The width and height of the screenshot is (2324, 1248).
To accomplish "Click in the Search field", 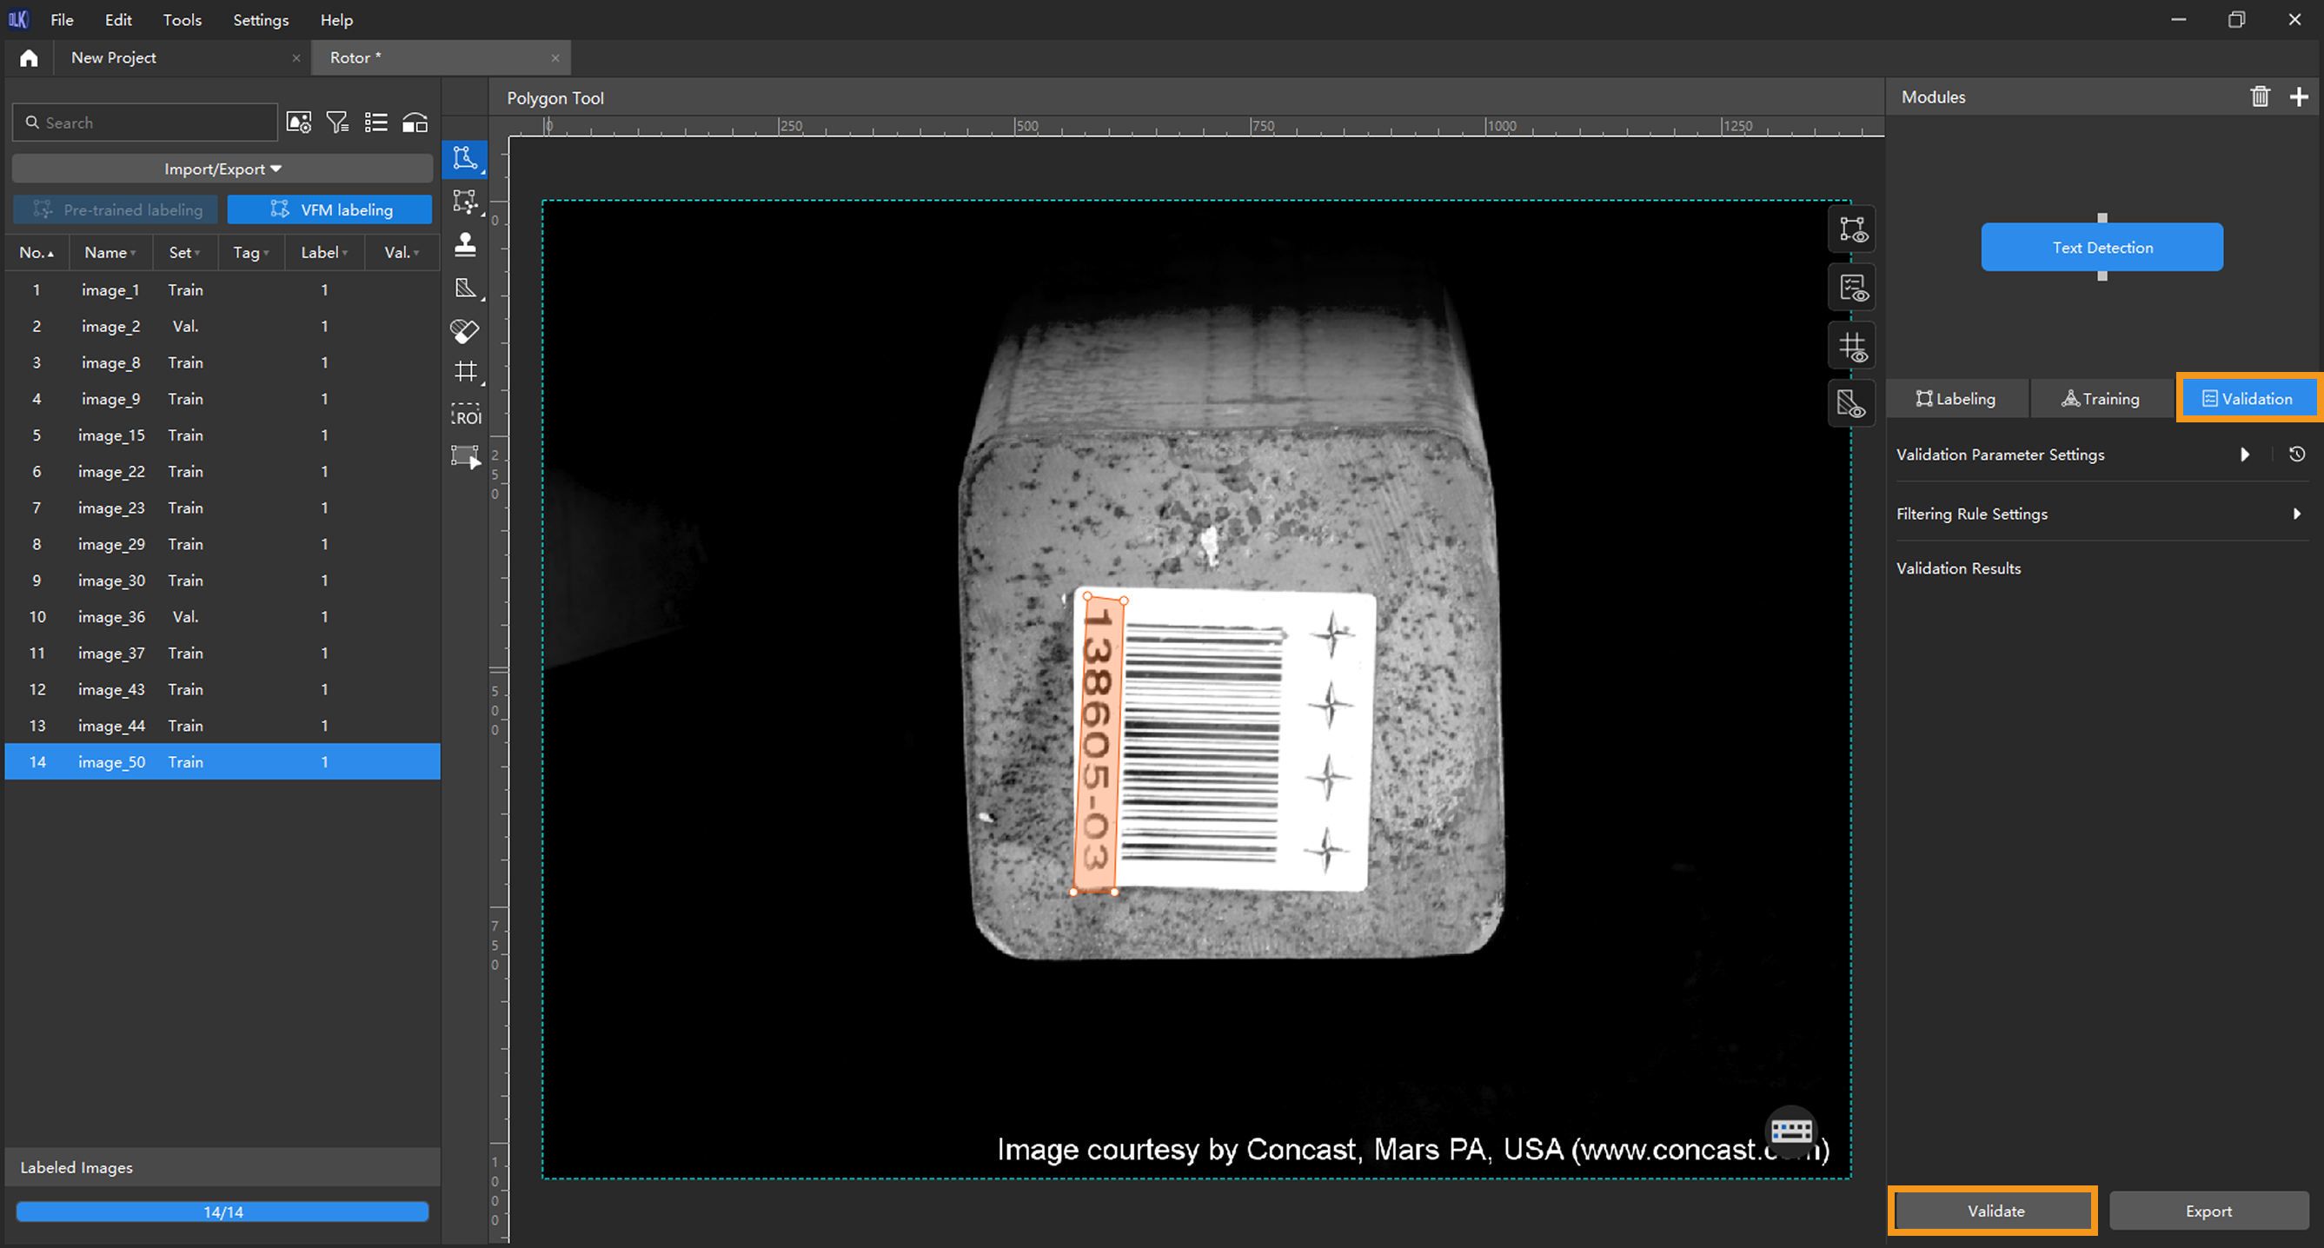I will (144, 123).
